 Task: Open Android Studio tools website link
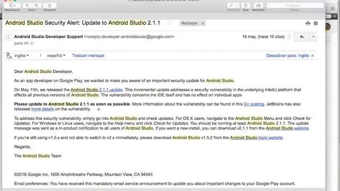pyautogui.click(x=256, y=138)
